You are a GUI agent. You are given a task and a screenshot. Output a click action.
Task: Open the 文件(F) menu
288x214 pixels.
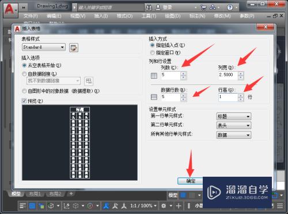(31, 16)
